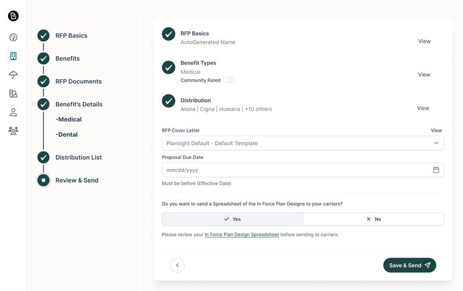Select No for sending the spreadsheet
Viewport: 463px width, 291px height.
coord(373,219)
